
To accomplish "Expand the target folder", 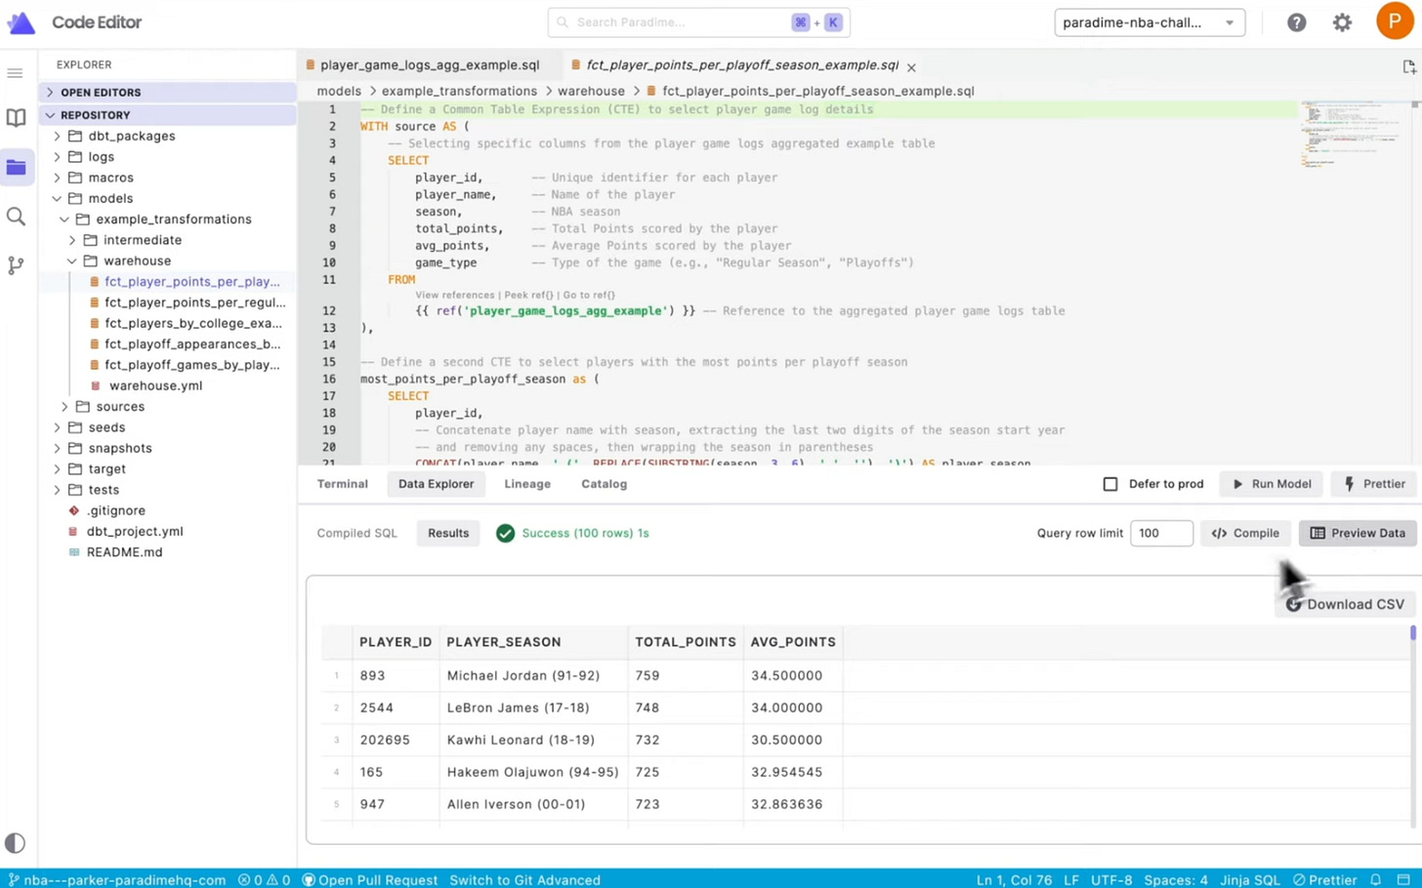I will tap(57, 469).
